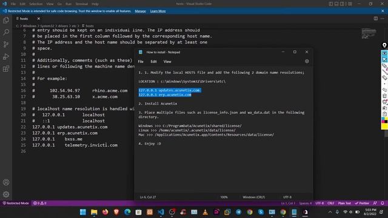Select the cursor tool in the drawing toolbar

[x=384, y=60]
